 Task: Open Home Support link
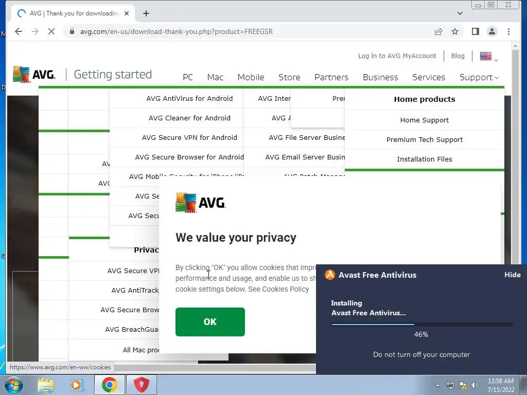pyautogui.click(x=425, y=120)
